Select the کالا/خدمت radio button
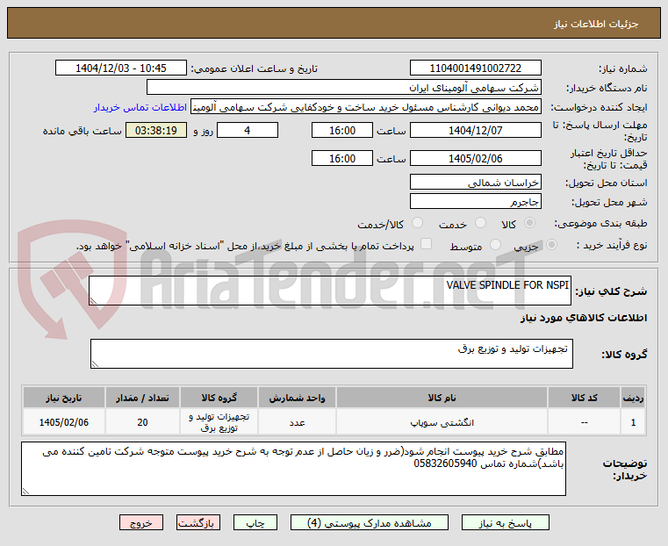The image size is (668, 546). (418, 223)
